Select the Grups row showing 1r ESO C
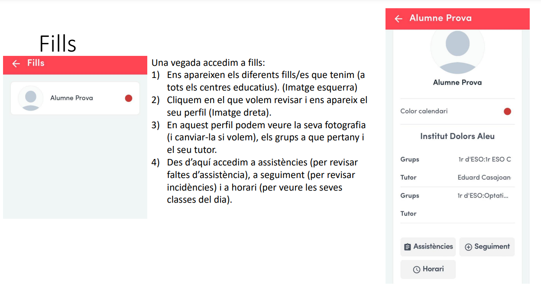Screen dimensions: 541x298 [457, 159]
